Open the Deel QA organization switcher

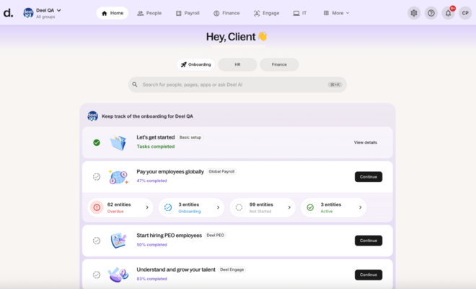coord(43,13)
